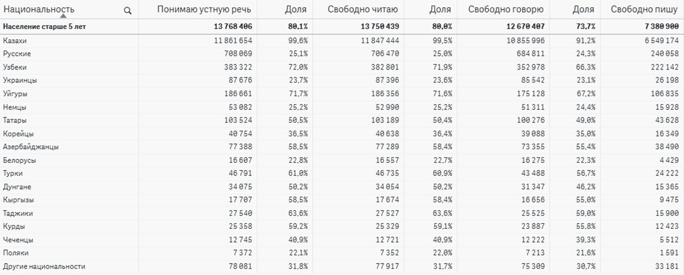This screenshot has height=275, width=684.
Task: Select Узбеки in nationality column
Action: tap(14, 67)
